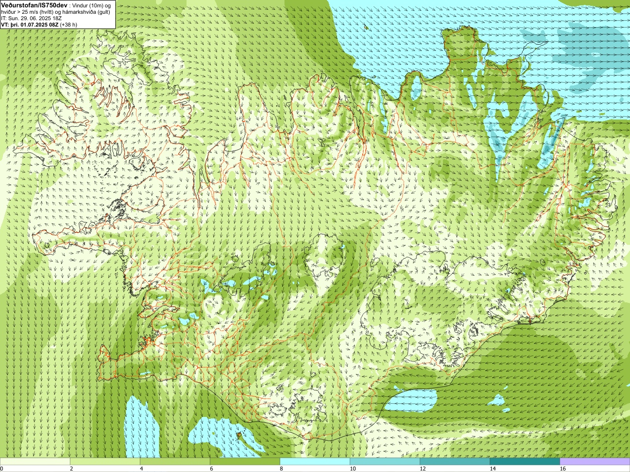
Task: Click the '4' scale tick label
Action: 141,469
